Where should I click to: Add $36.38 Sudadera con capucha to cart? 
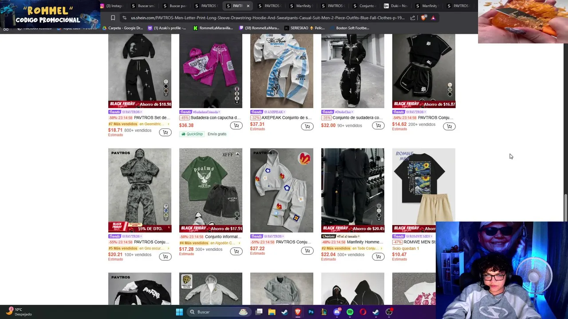(x=236, y=126)
